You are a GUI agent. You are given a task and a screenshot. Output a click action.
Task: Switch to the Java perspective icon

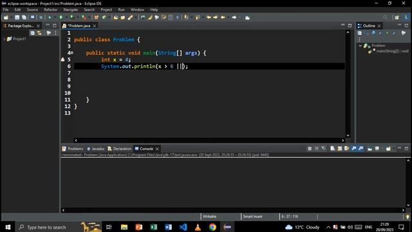(406, 17)
